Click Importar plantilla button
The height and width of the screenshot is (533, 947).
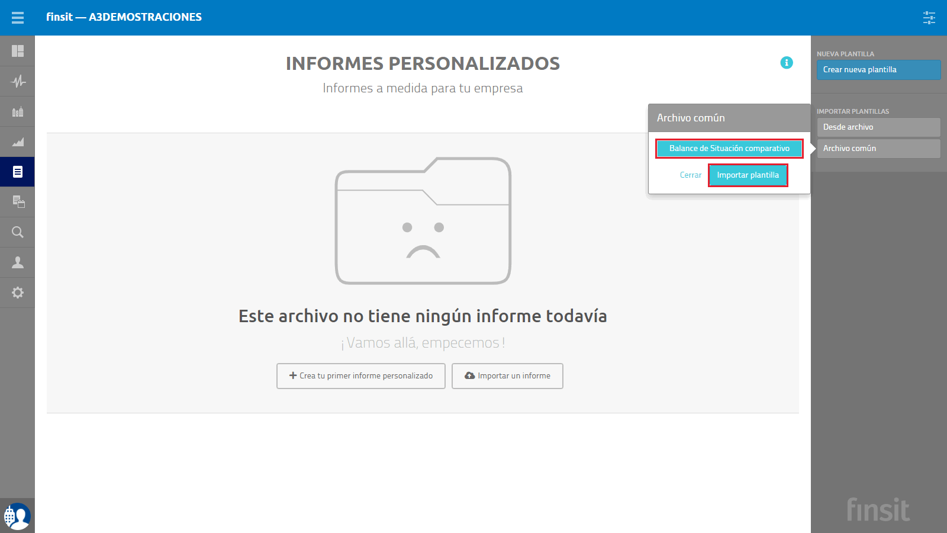tap(748, 175)
